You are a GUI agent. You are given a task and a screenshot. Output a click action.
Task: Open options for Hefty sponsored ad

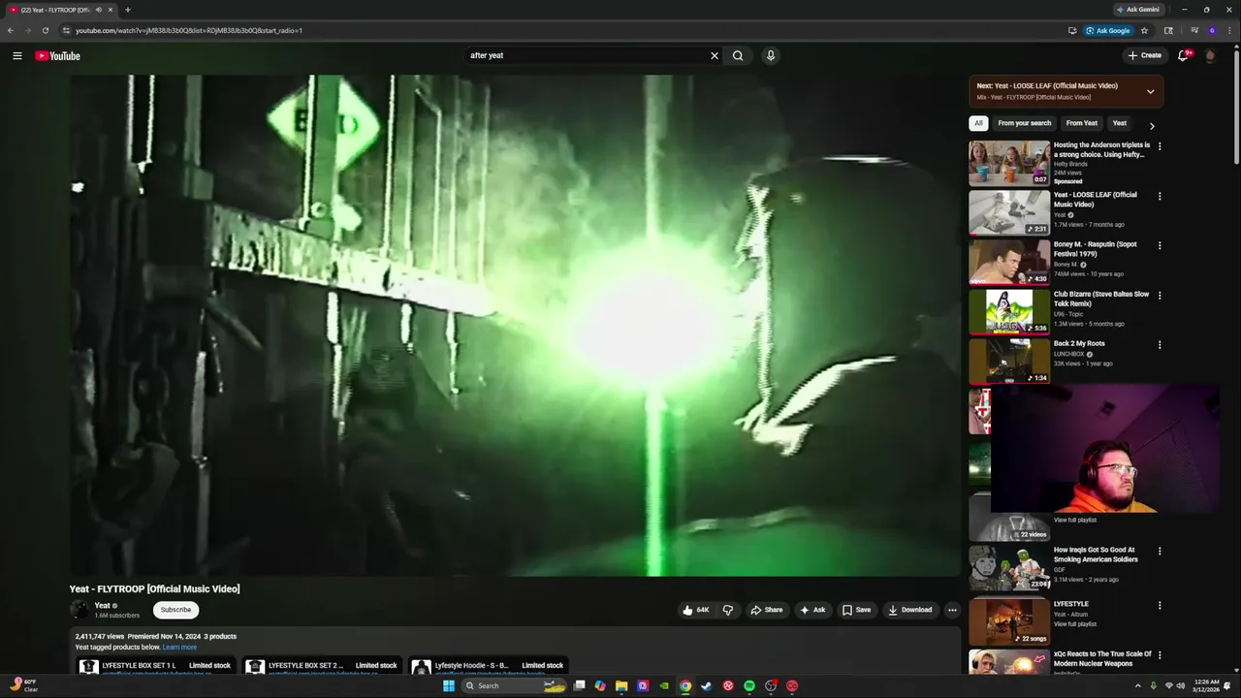point(1160,146)
